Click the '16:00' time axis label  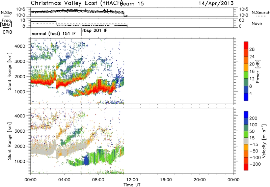(x=166, y=180)
